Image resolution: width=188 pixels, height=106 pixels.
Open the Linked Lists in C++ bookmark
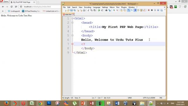51,11
